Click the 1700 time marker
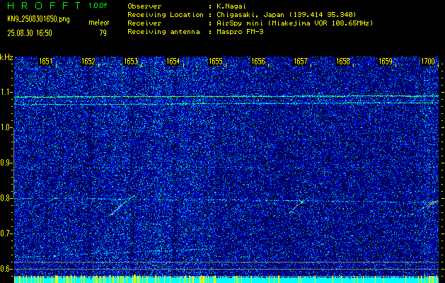Screen dimensions: 445x283 point(428,62)
